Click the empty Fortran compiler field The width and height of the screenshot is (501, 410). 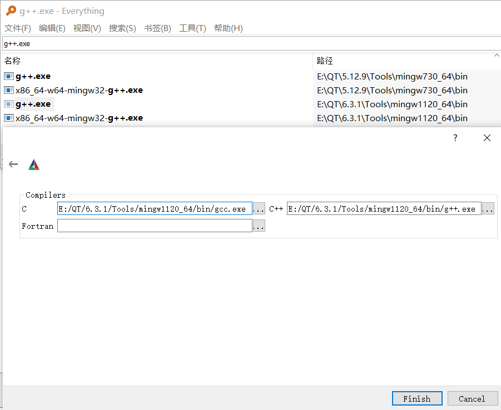click(155, 226)
